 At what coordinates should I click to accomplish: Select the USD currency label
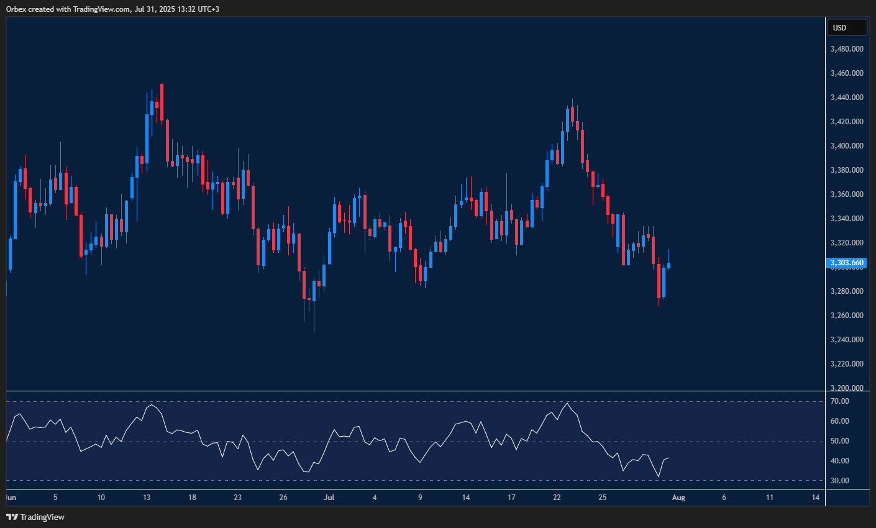click(x=847, y=27)
